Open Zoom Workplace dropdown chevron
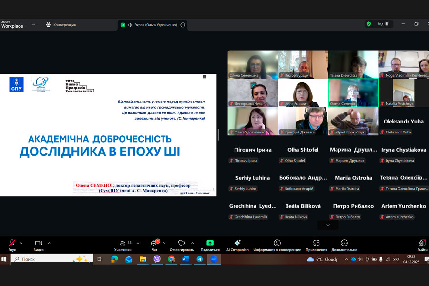 point(33,25)
